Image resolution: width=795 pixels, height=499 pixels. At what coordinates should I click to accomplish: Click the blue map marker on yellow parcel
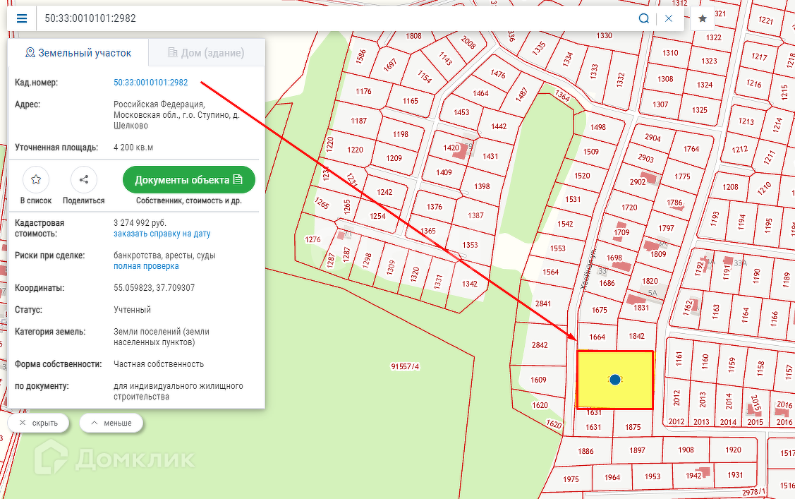(615, 380)
